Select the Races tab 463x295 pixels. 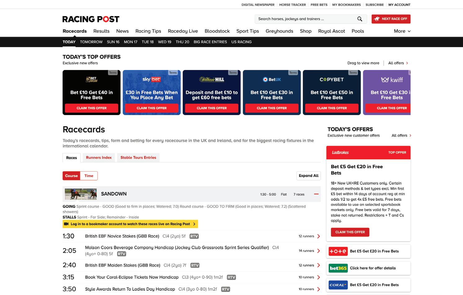71,158
